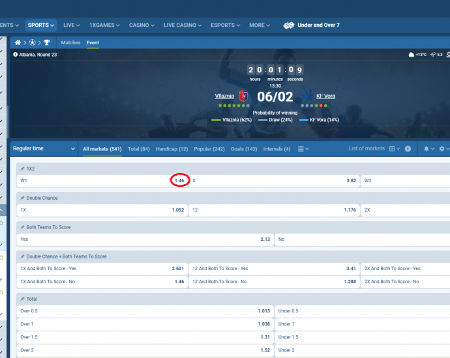Bet on Over 2 at 1.52

click(145, 351)
